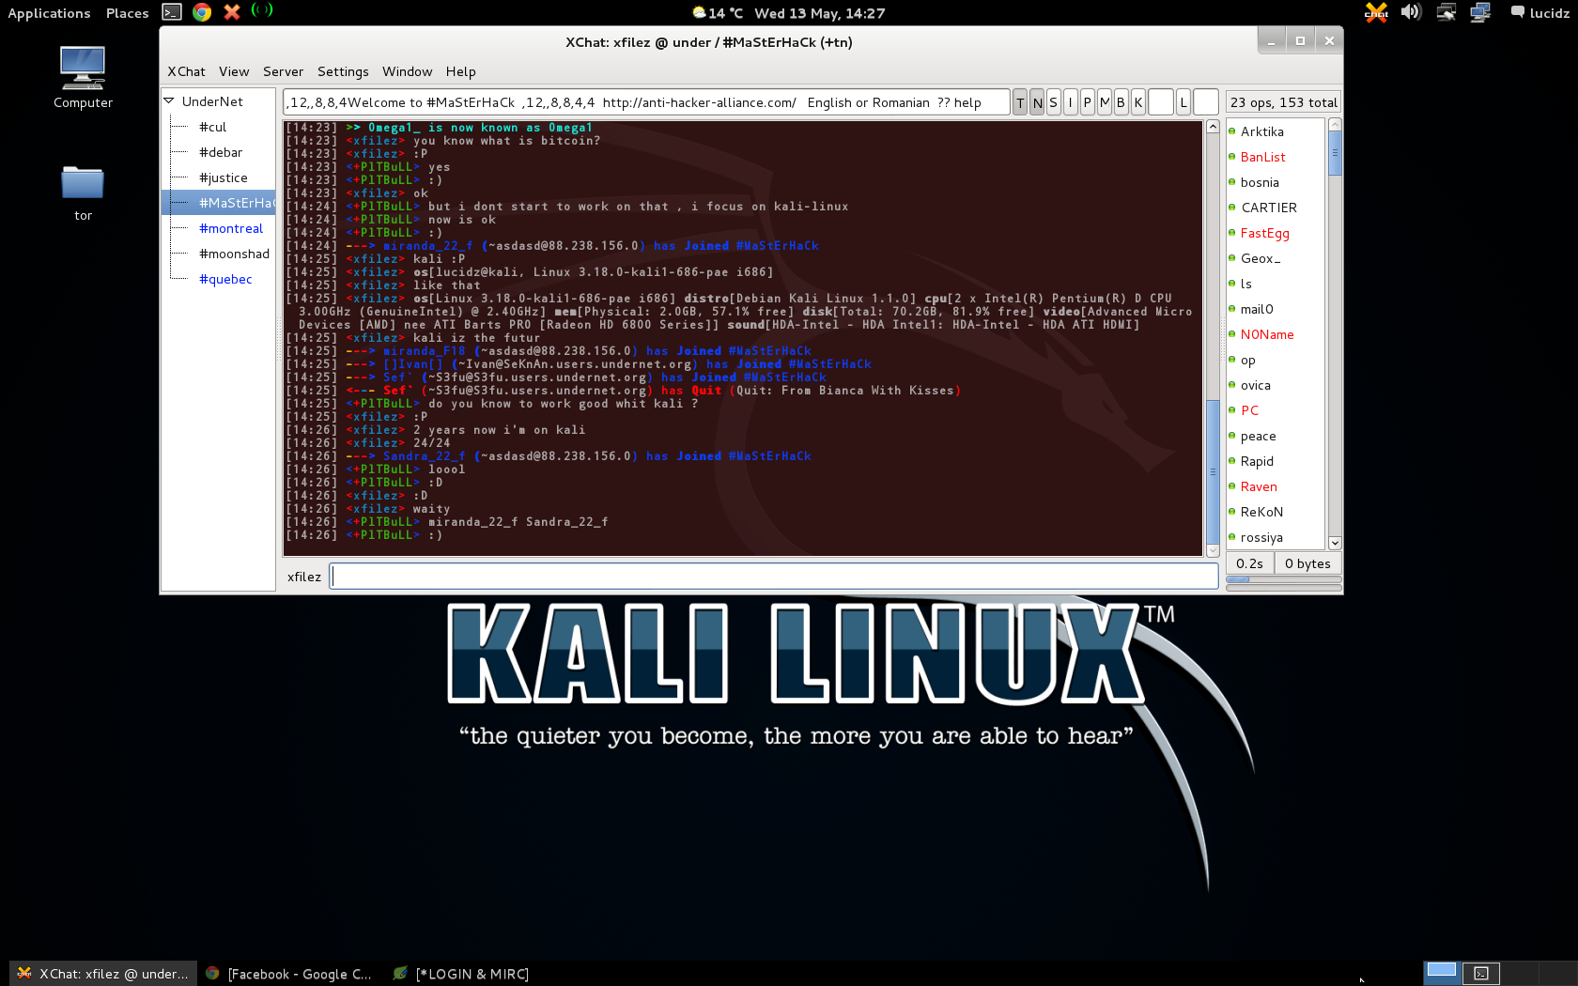Open the volume control in the tray
This screenshot has height=986, width=1578.
coord(1411,12)
